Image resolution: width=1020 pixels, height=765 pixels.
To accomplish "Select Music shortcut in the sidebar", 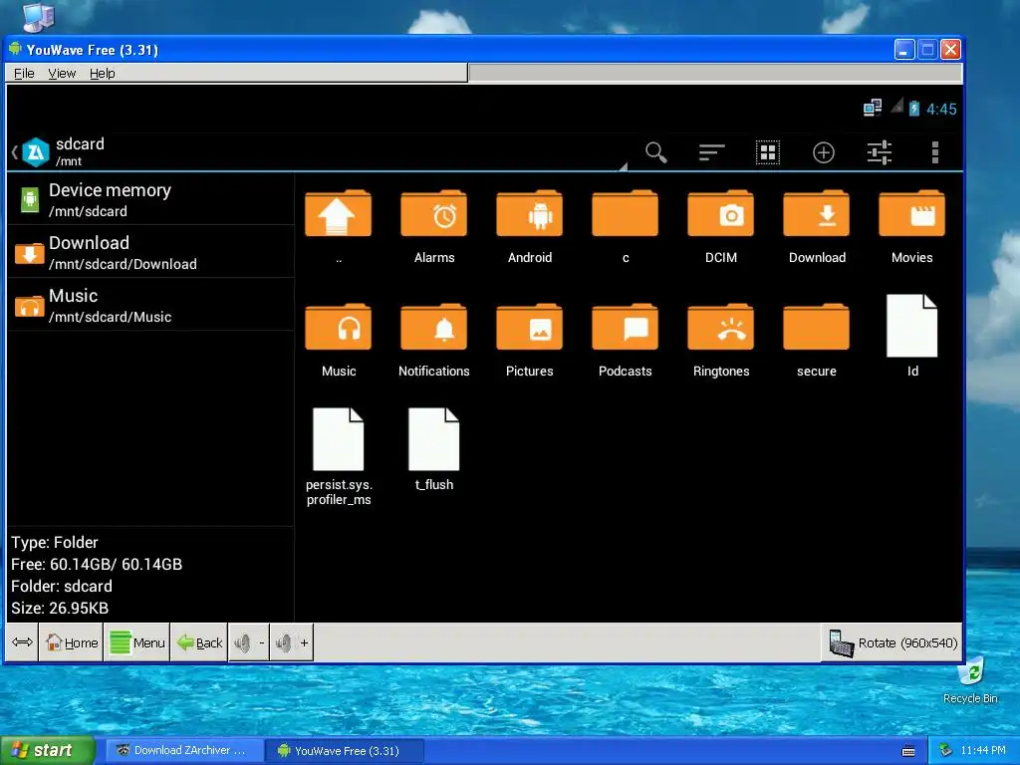I will coord(151,305).
